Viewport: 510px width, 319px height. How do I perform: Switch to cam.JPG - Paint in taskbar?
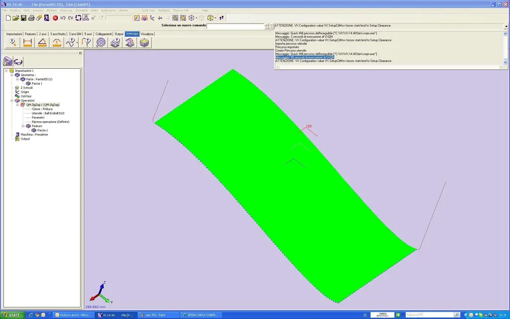tap(158, 315)
